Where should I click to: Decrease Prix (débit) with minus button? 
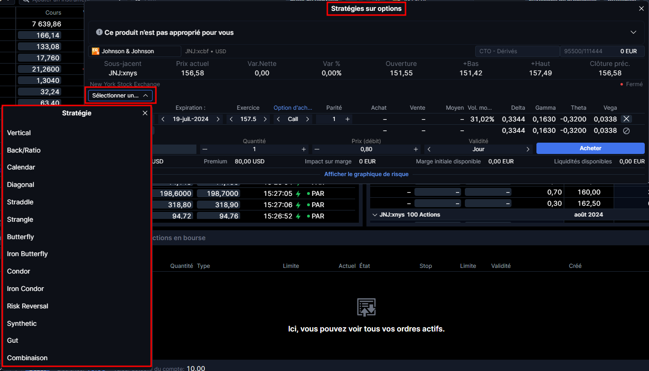click(x=317, y=149)
